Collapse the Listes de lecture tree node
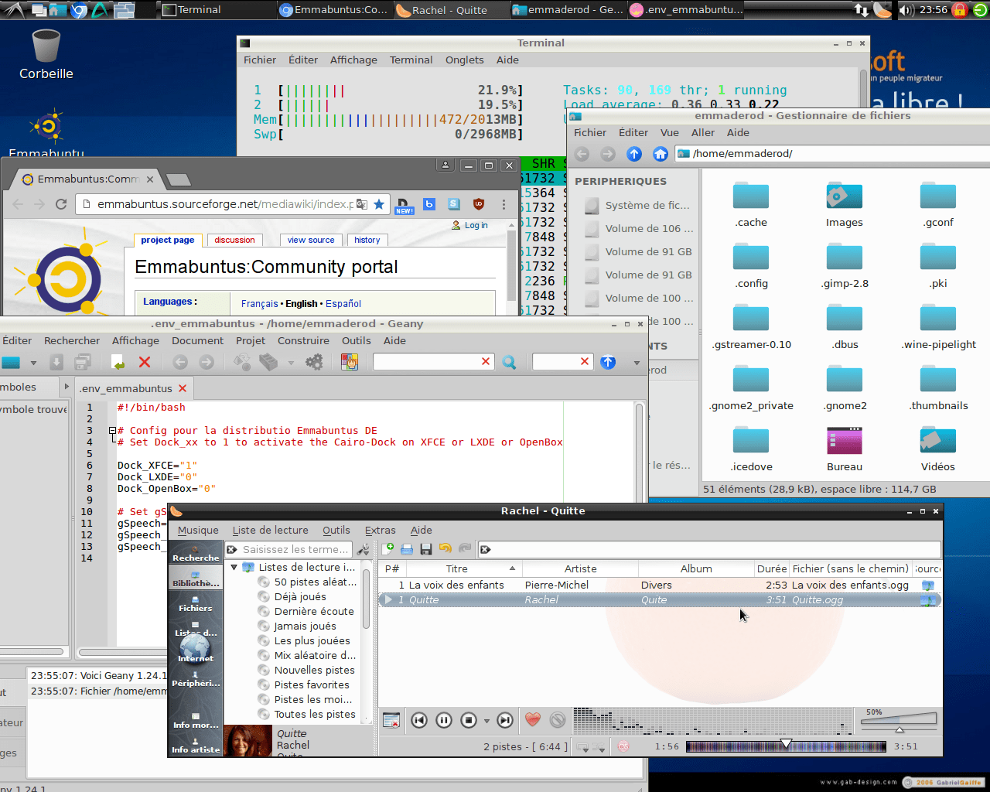The width and height of the screenshot is (990, 792). (234, 568)
